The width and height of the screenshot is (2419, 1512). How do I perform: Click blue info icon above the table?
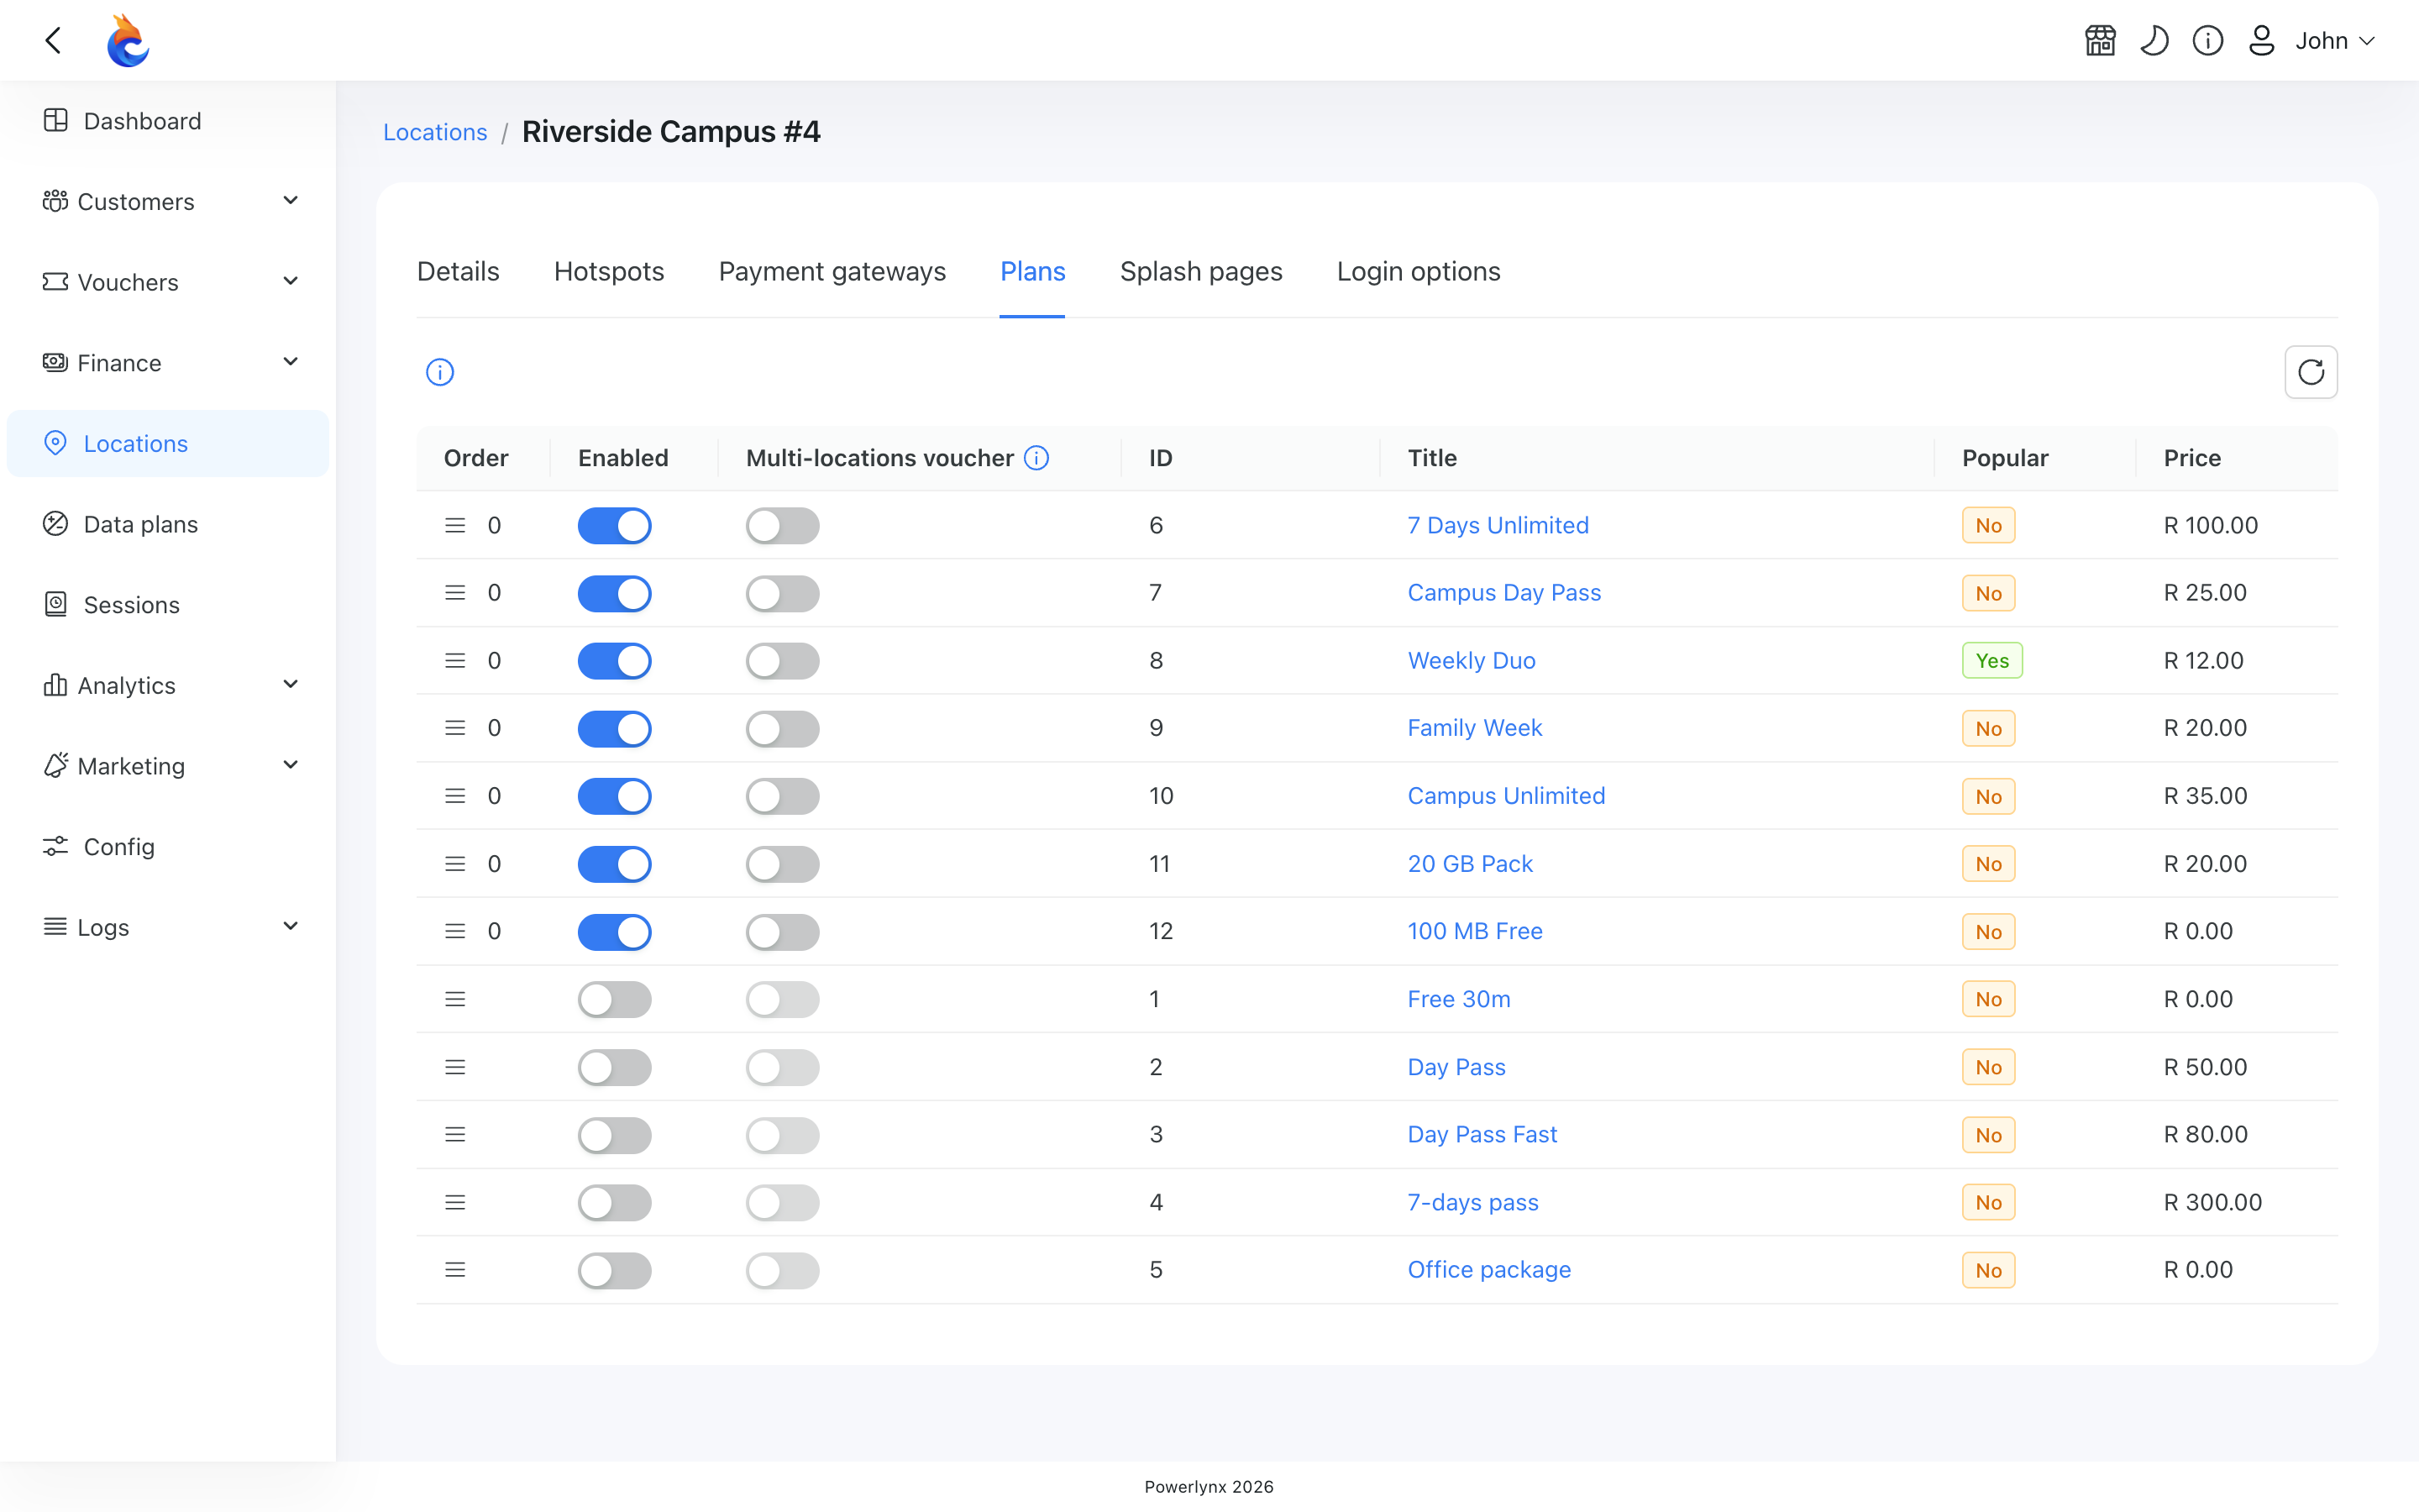tap(440, 372)
